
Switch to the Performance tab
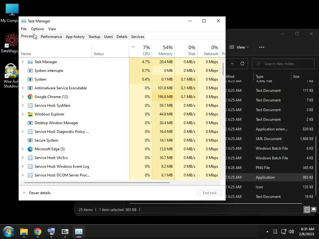[x=51, y=37]
